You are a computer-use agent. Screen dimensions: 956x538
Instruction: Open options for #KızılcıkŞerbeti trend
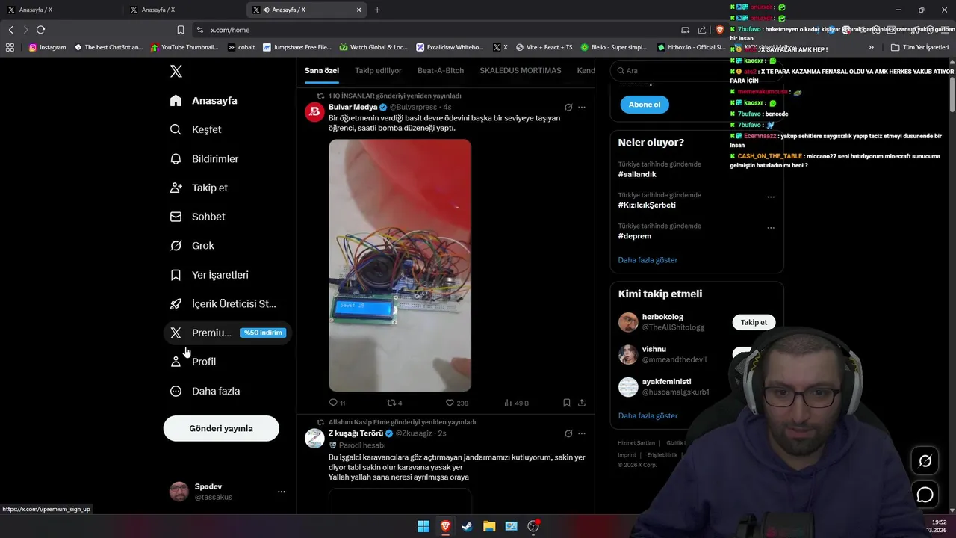(771, 197)
